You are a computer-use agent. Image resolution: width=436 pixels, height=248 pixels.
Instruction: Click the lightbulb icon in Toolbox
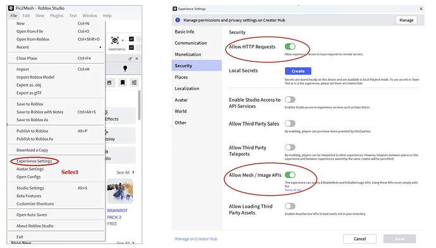point(125,68)
